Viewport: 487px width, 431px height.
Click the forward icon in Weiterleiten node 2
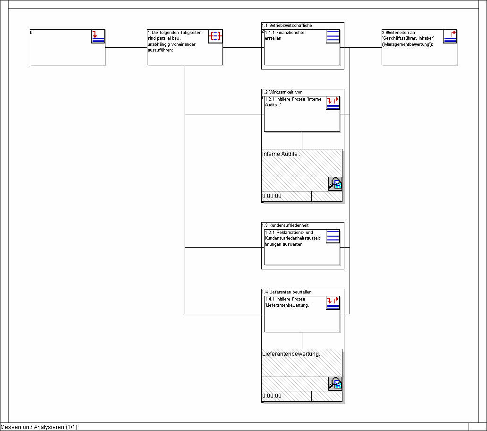pyautogui.click(x=450, y=36)
